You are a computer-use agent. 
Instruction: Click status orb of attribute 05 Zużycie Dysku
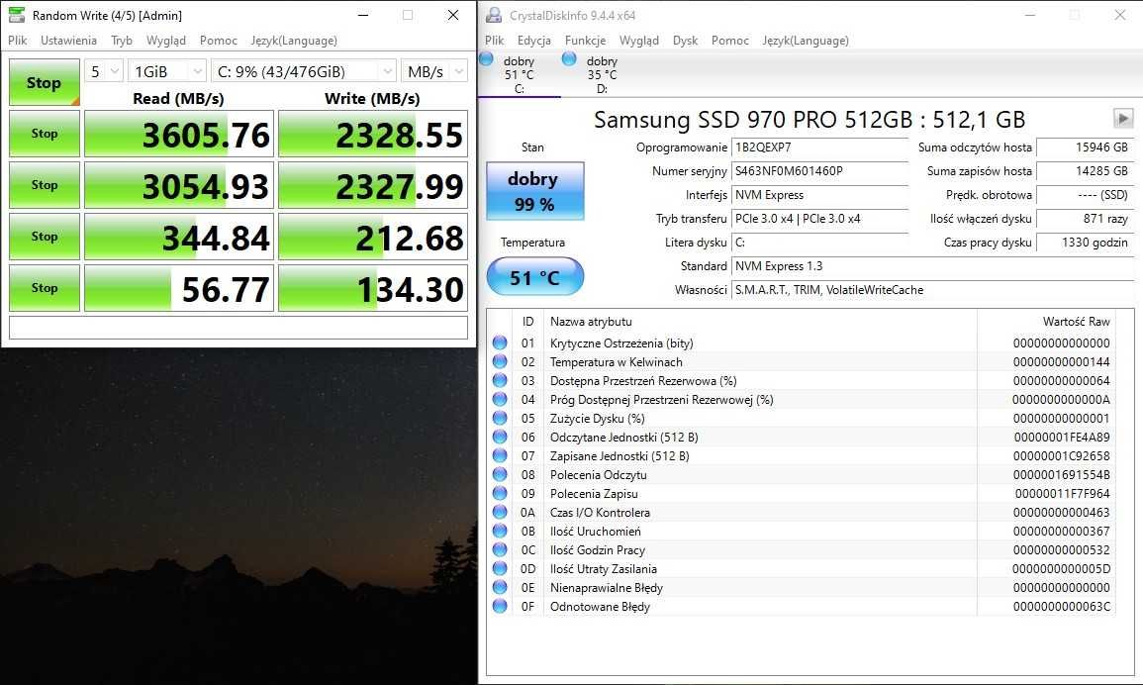tap(500, 418)
